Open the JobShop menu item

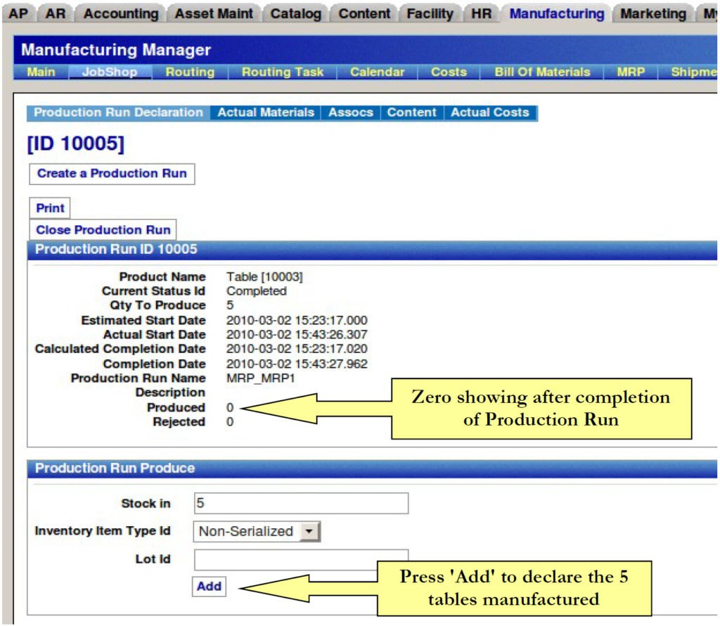tap(110, 72)
